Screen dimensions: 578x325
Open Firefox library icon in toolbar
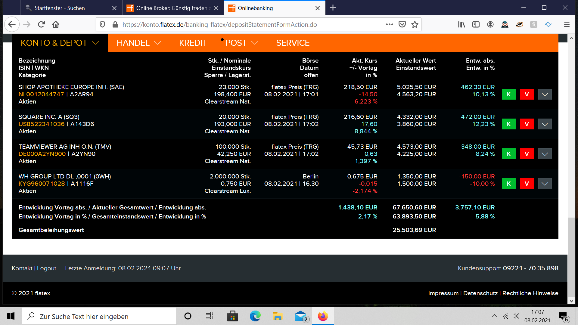[x=461, y=25]
